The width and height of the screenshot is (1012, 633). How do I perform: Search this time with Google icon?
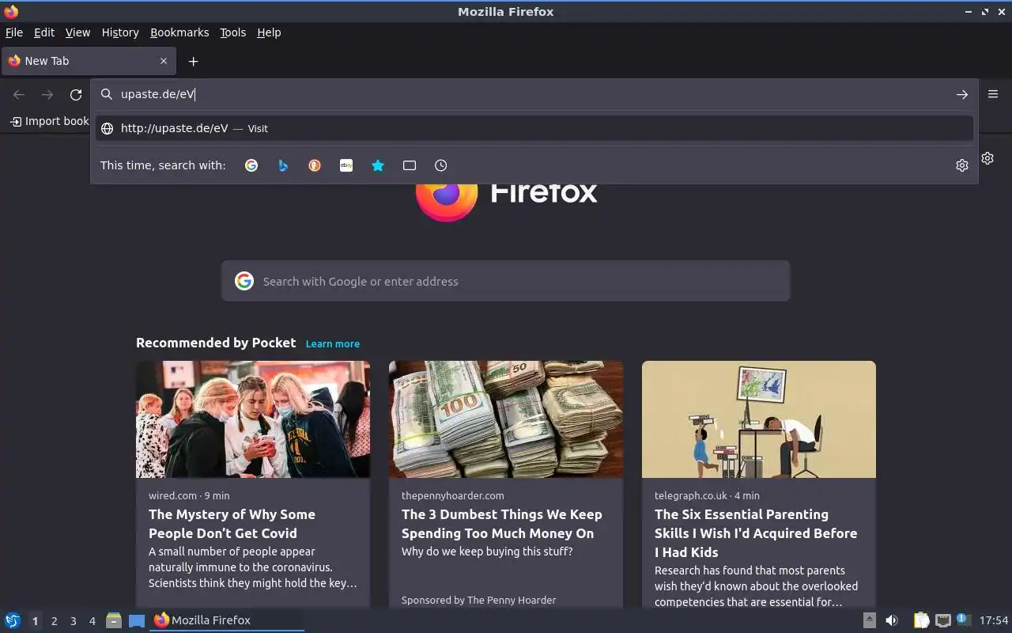point(251,165)
